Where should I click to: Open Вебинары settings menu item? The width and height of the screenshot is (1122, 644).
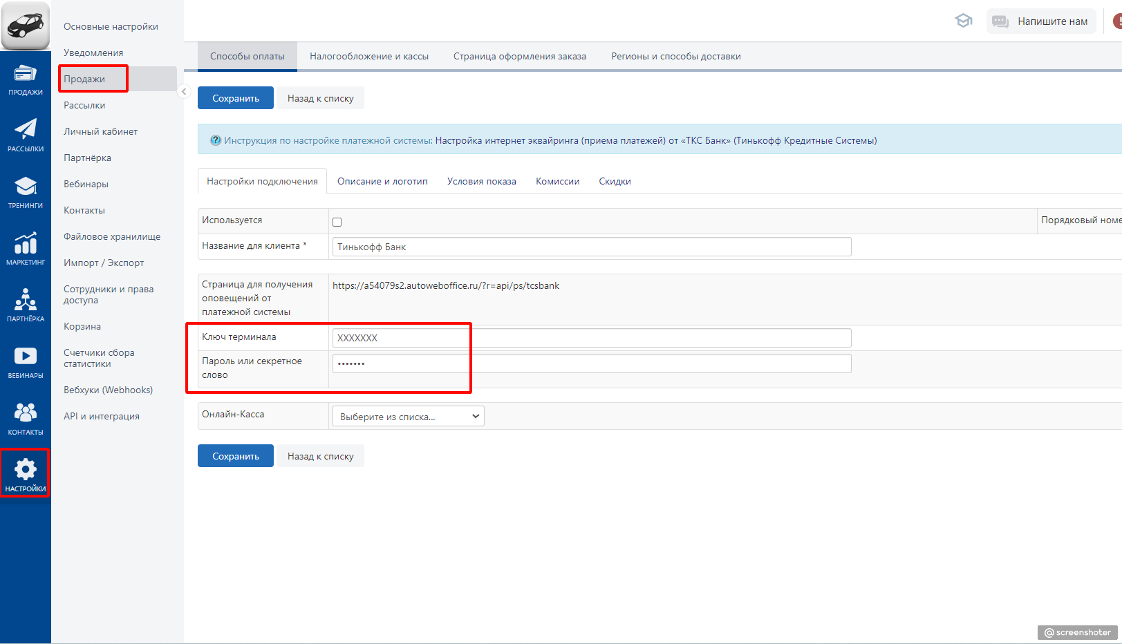pos(86,184)
